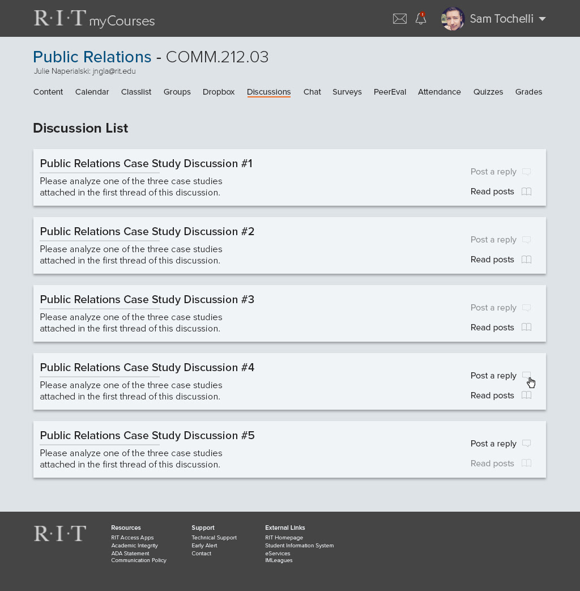Open the Content tab
This screenshot has width=580, height=591.
coord(48,92)
